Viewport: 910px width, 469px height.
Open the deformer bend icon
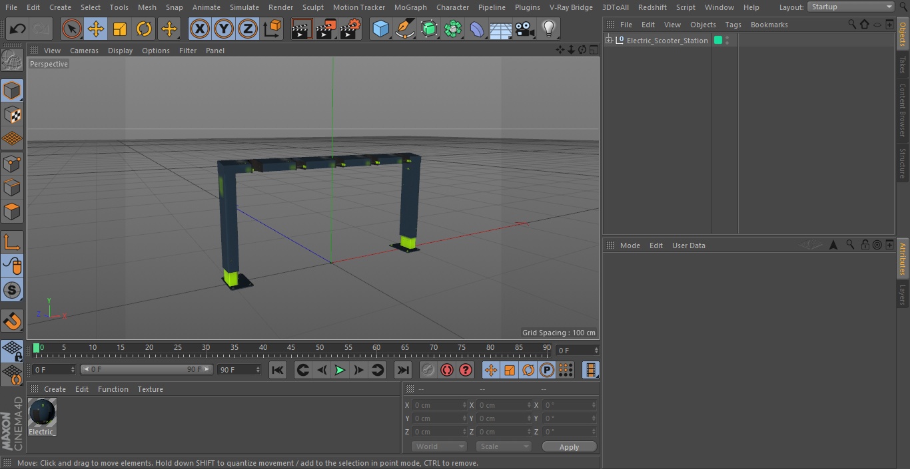click(x=477, y=29)
